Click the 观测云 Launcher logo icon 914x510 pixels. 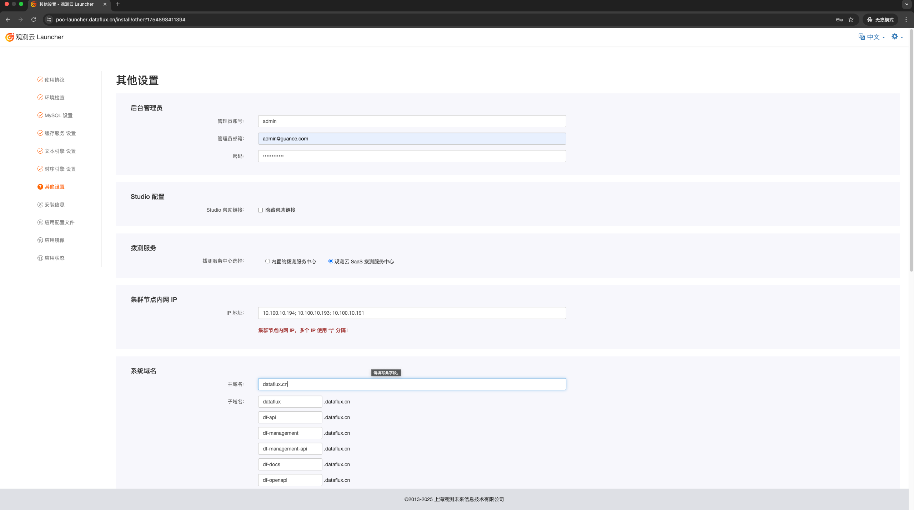(10, 37)
